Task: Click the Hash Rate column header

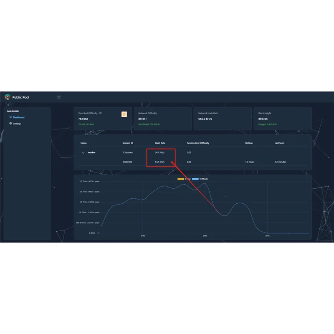Action: tap(160, 143)
